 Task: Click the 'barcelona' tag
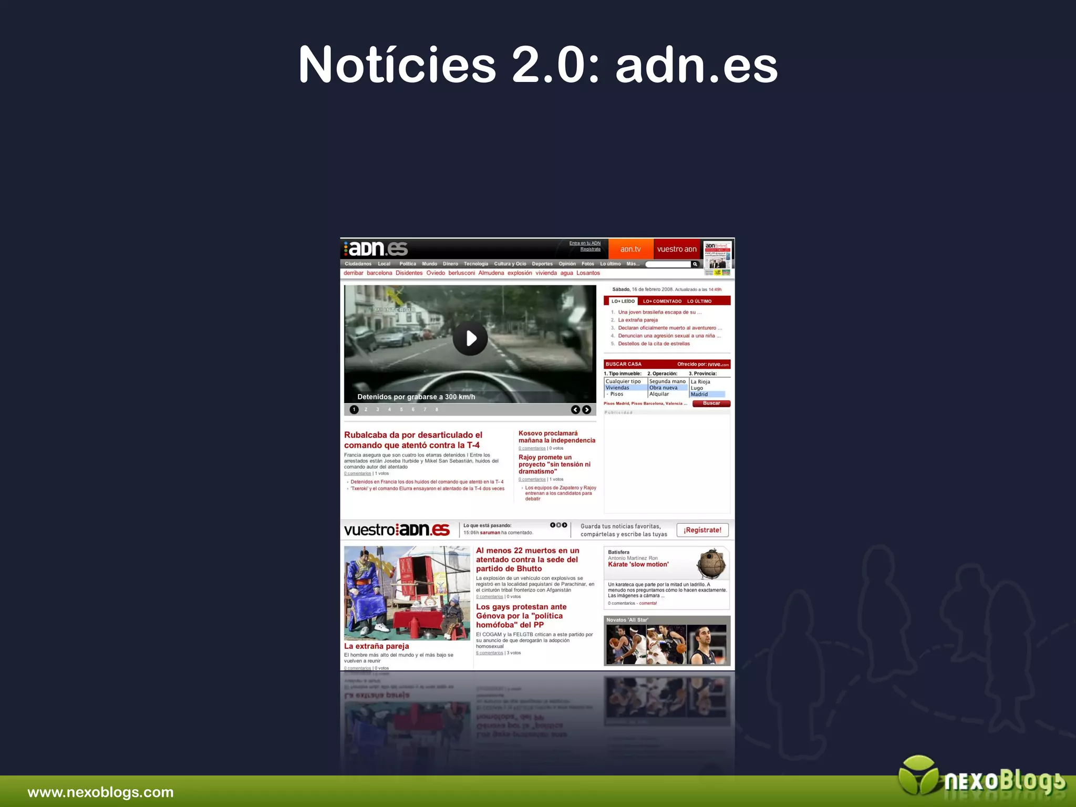[x=379, y=273]
